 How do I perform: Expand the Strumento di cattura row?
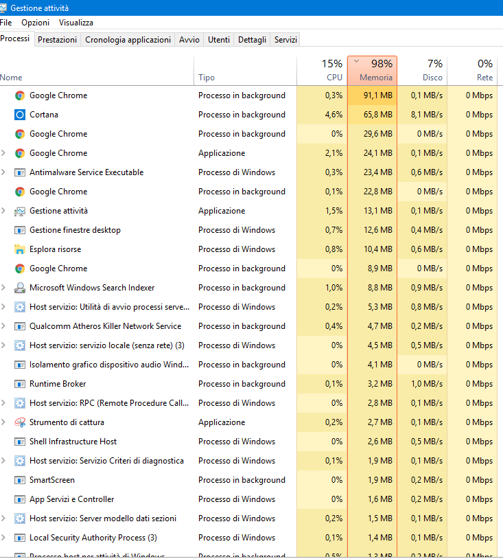[3, 422]
